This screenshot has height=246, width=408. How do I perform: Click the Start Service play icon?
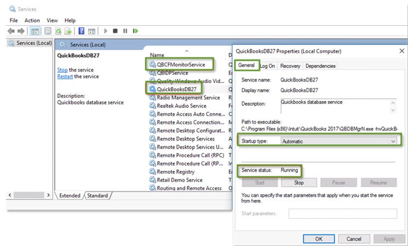pos(105,31)
